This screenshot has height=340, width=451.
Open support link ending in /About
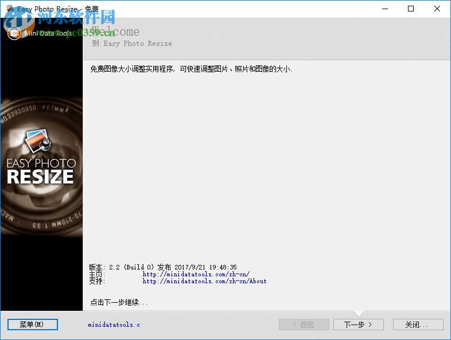click(x=204, y=281)
